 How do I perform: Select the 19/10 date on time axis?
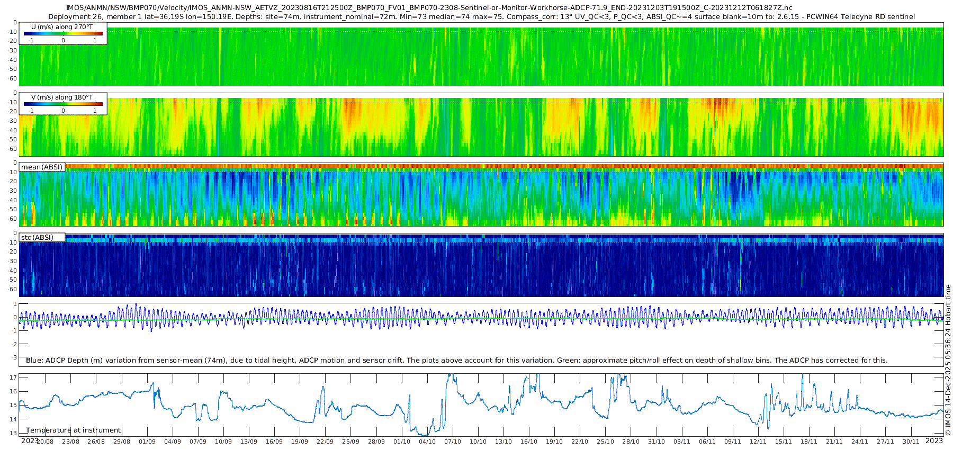pyautogui.click(x=554, y=442)
